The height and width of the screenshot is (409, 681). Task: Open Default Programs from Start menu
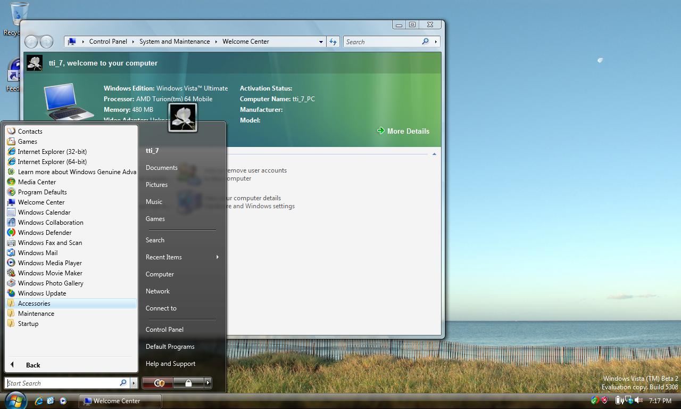pos(170,347)
